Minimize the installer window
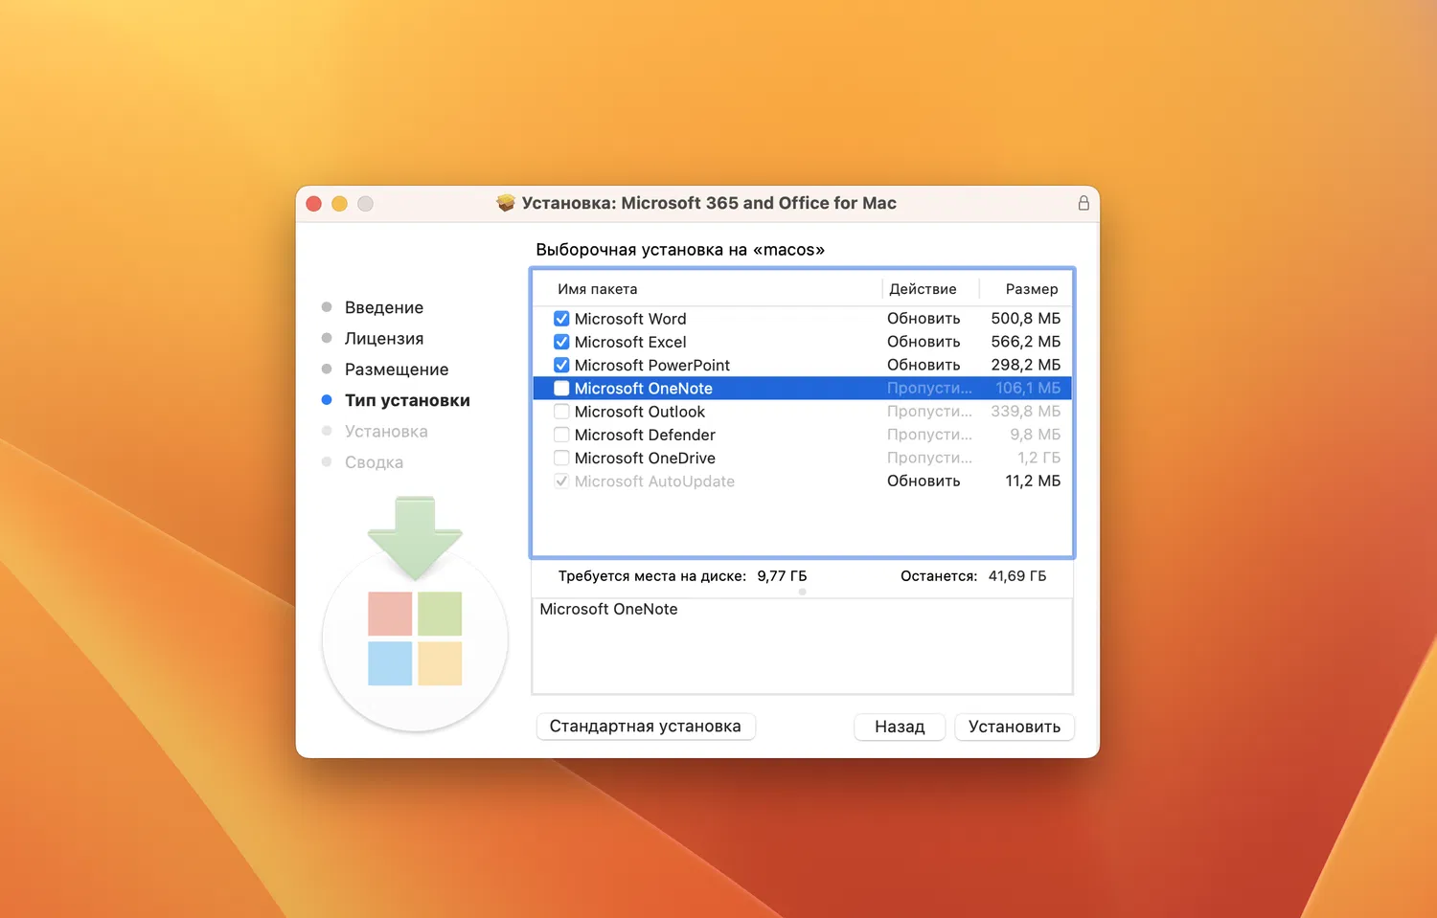 (x=339, y=203)
